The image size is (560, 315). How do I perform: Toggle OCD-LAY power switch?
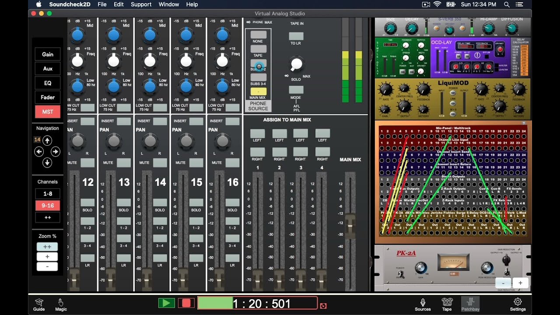coord(458,57)
